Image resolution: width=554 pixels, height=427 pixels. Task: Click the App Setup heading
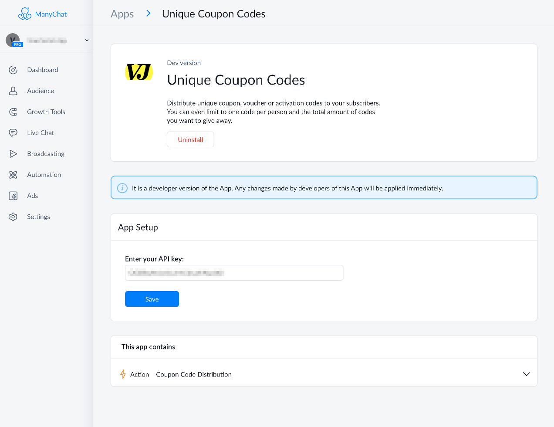pos(138,227)
